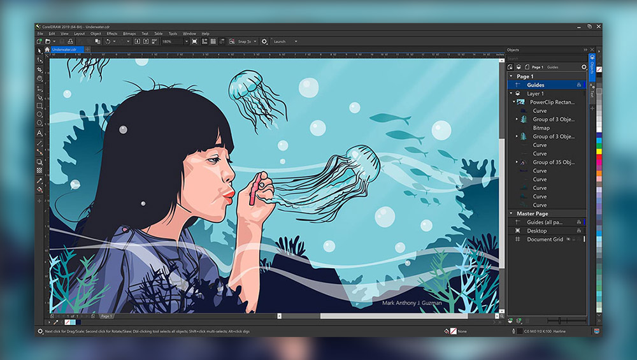The height and width of the screenshot is (360, 637).
Task: Select the Text tool
Action: coord(39,133)
